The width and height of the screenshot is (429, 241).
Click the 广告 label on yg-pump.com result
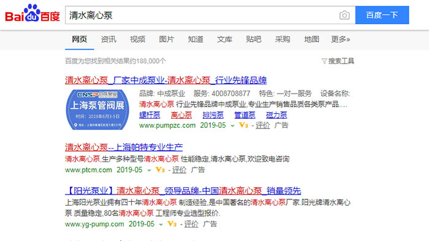click(x=210, y=224)
